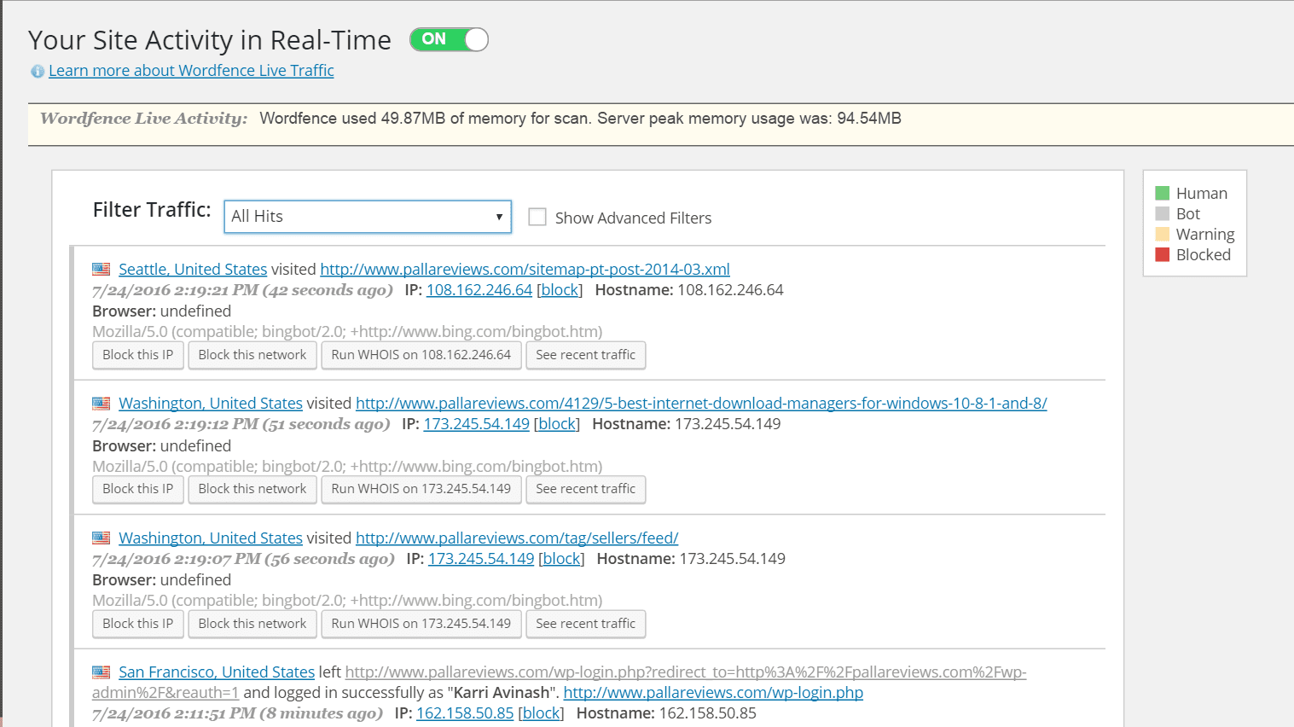This screenshot has height=727, width=1294.
Task: Click flag icon of download-managers visit entry
Action: (x=102, y=403)
